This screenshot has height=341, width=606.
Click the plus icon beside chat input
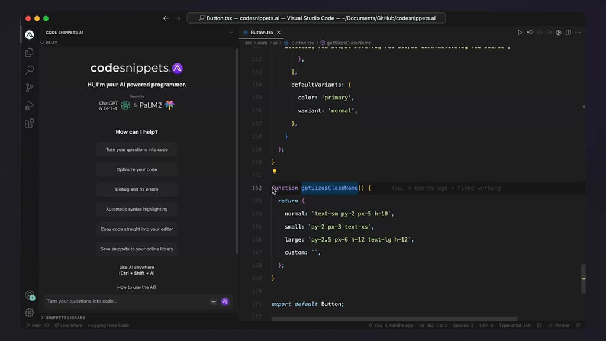click(214, 301)
